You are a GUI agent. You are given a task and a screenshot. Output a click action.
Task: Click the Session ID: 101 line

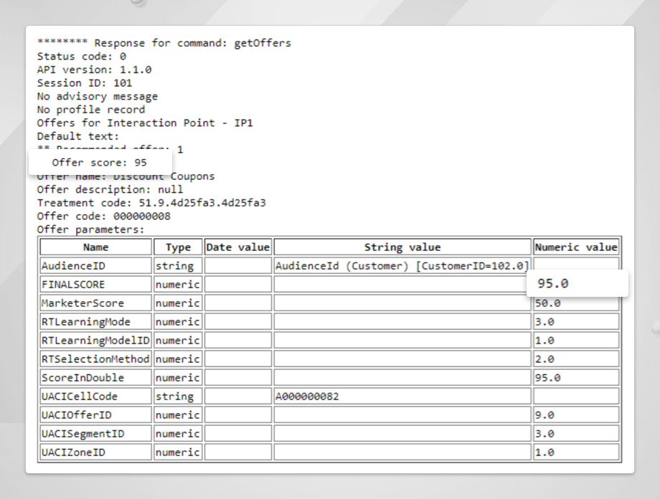pyautogui.click(x=85, y=83)
